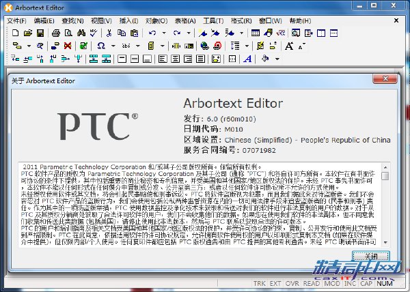Click the small A decrease font icon

point(301,46)
